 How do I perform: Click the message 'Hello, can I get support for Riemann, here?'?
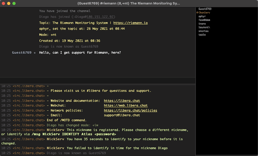80,53
